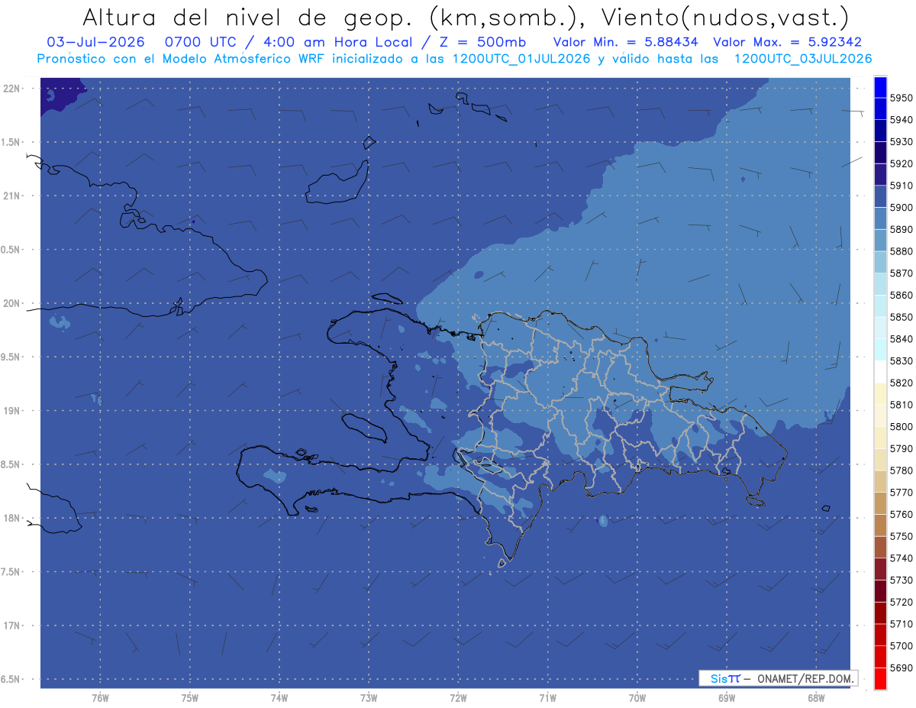Click 'Valor Min. = 5.88434' text
The width and height of the screenshot is (916, 708).
coord(625,42)
